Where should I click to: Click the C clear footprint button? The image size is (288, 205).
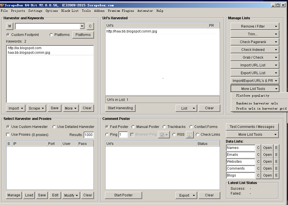point(90,26)
